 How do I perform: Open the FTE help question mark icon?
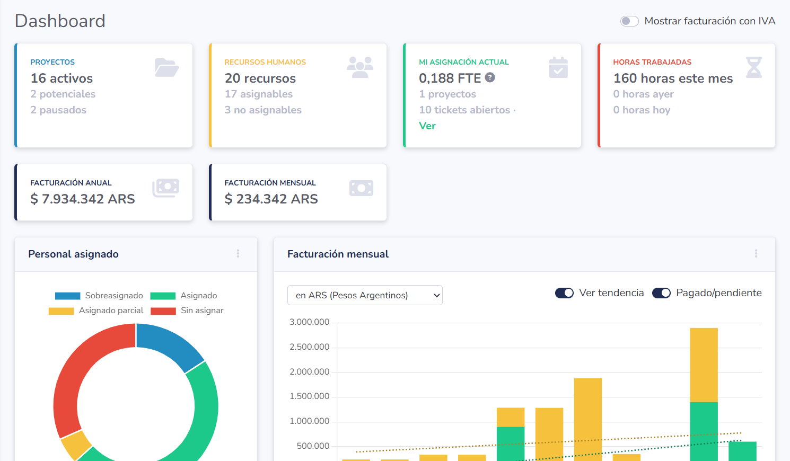point(489,77)
